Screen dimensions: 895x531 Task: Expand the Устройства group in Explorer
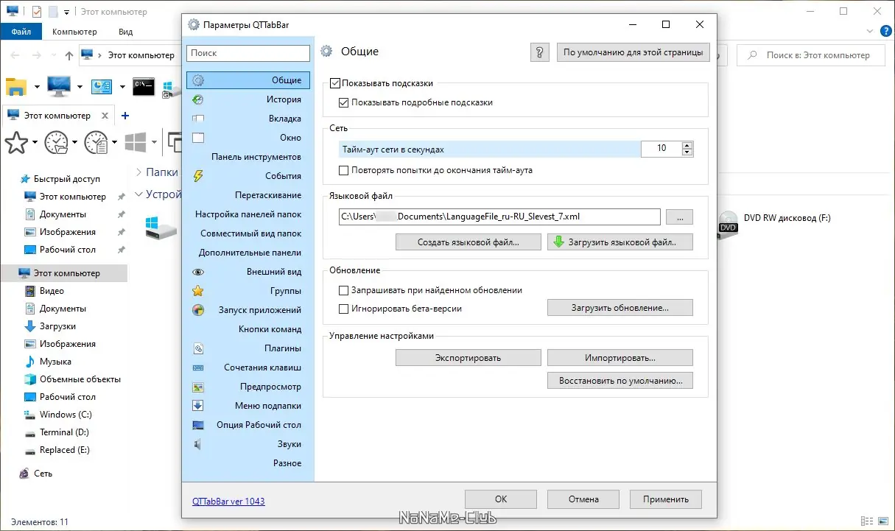139,194
